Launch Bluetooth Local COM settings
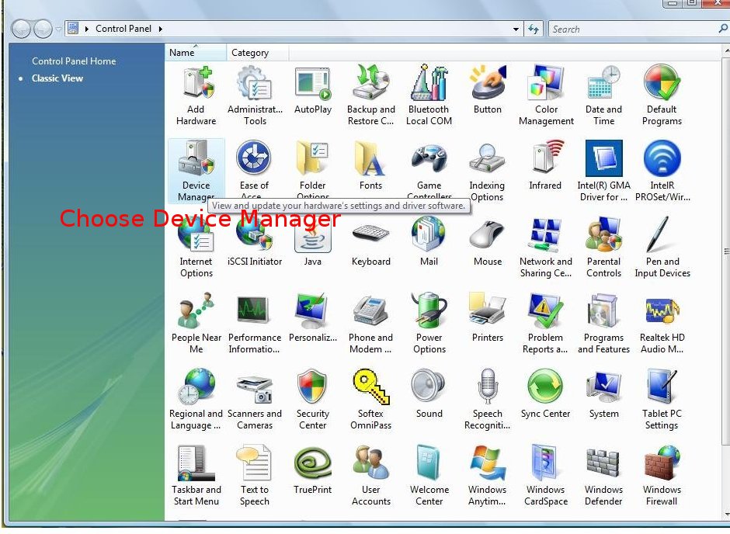The width and height of the screenshot is (730, 534). pos(429,83)
